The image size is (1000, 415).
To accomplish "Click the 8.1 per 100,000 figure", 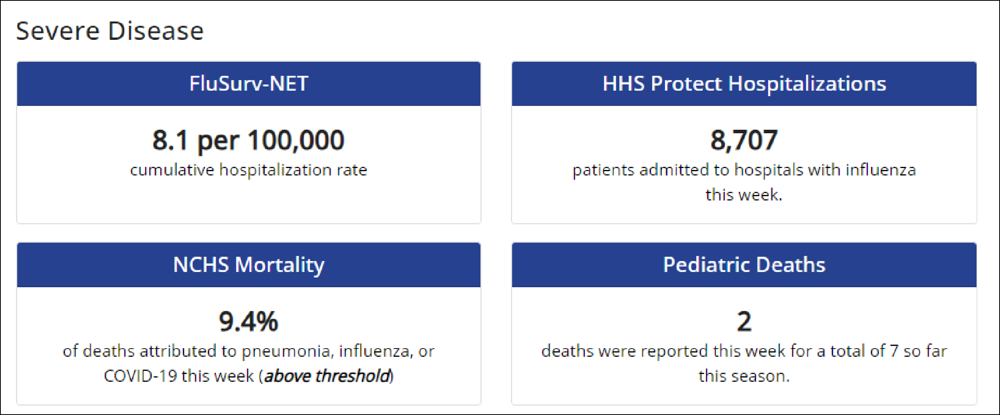I will 249,140.
